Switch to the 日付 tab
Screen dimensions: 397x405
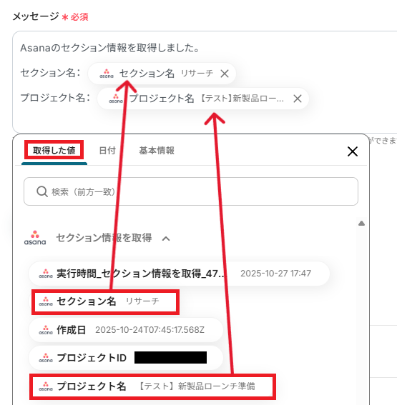[x=107, y=150]
